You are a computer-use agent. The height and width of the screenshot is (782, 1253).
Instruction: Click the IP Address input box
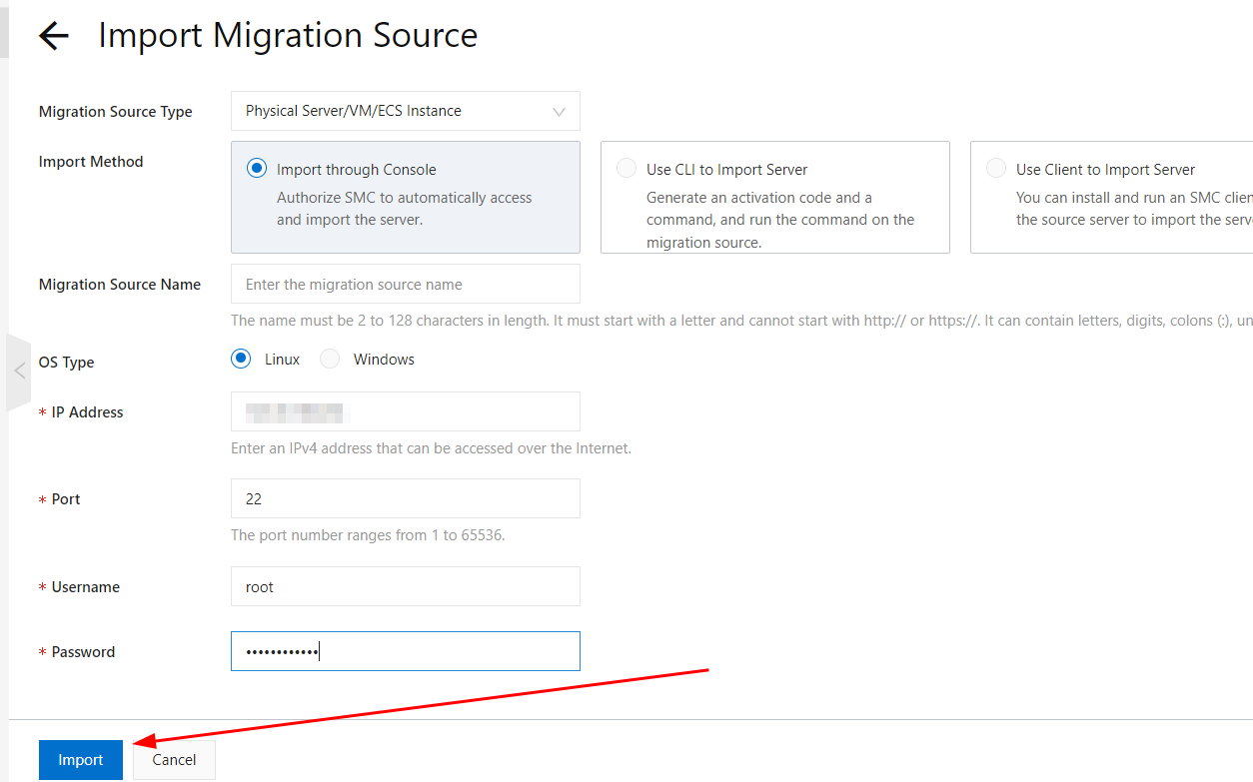tap(405, 411)
